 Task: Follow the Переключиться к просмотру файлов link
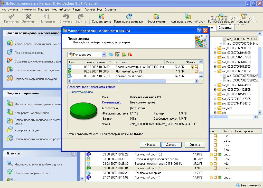[x=91, y=87]
